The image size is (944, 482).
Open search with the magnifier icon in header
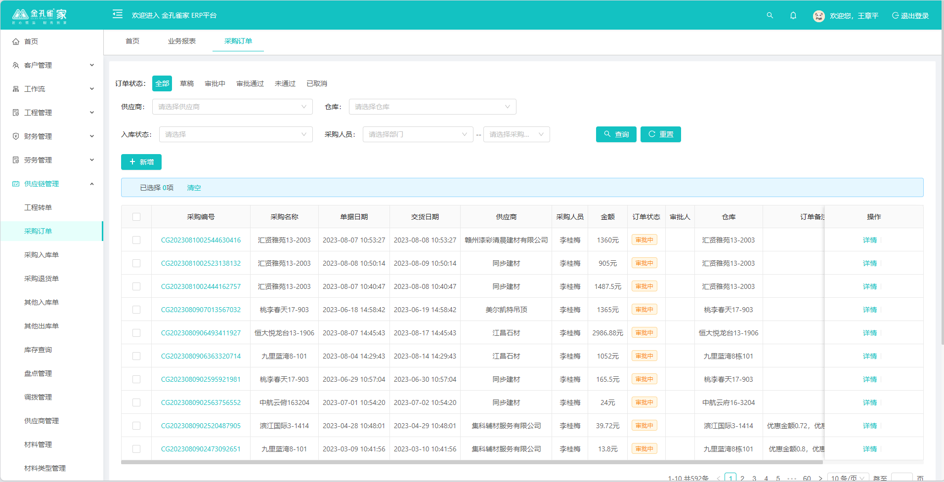770,15
